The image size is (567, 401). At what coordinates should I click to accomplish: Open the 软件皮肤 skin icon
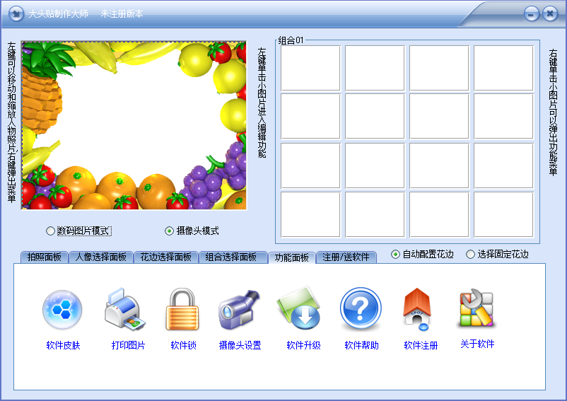(62, 310)
